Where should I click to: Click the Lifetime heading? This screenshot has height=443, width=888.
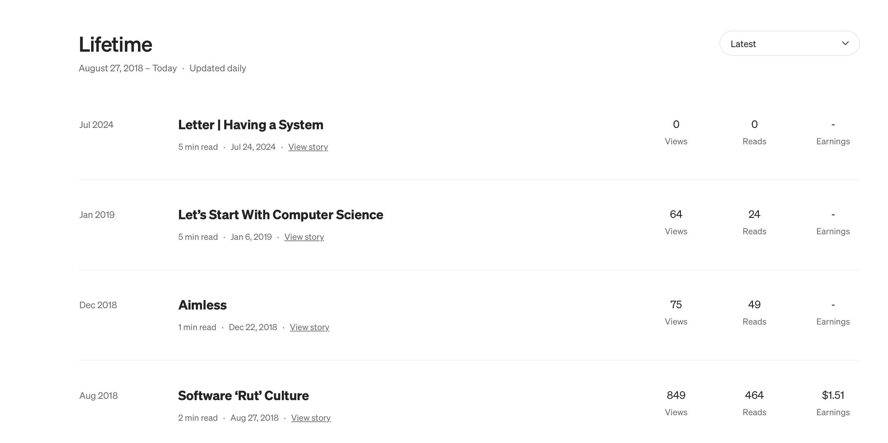click(x=115, y=44)
